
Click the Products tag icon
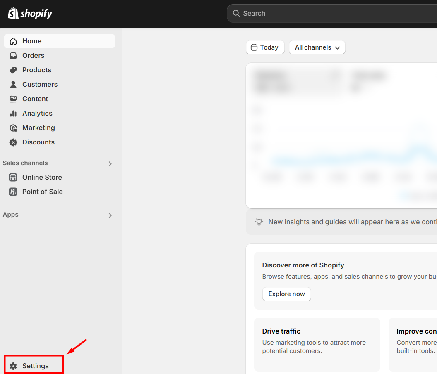(x=13, y=70)
